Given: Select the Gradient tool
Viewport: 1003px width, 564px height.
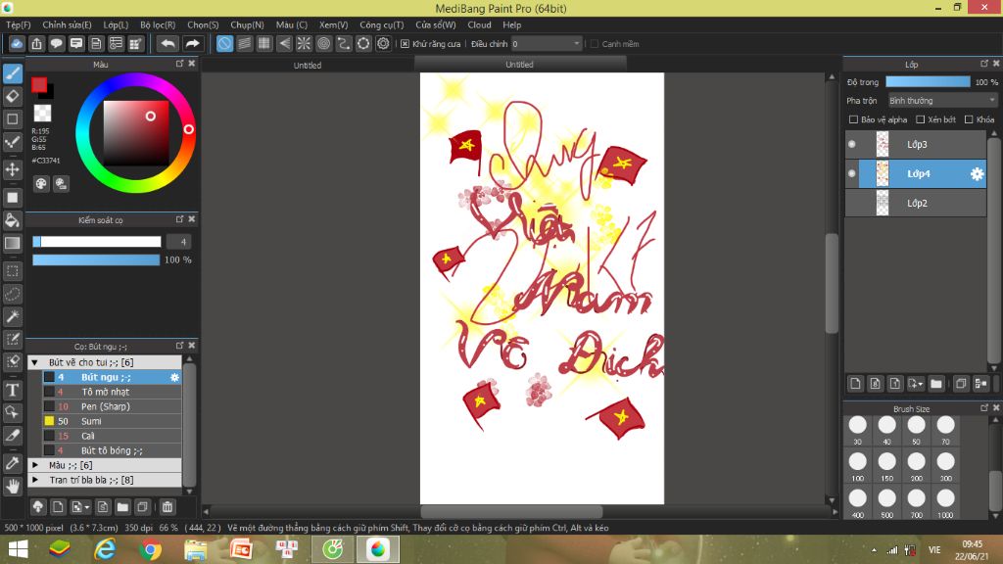Looking at the screenshot, I should pyautogui.click(x=12, y=243).
